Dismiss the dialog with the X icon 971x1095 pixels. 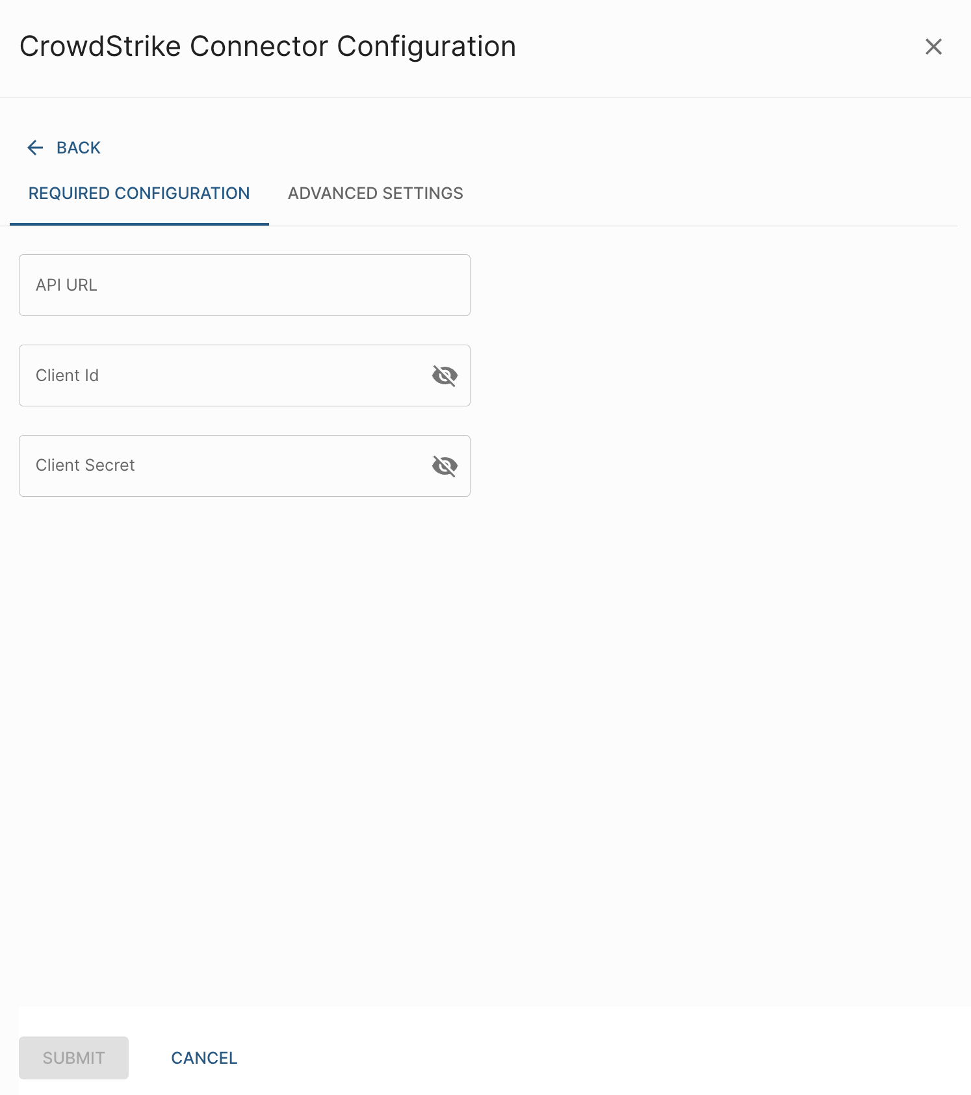[x=933, y=47]
